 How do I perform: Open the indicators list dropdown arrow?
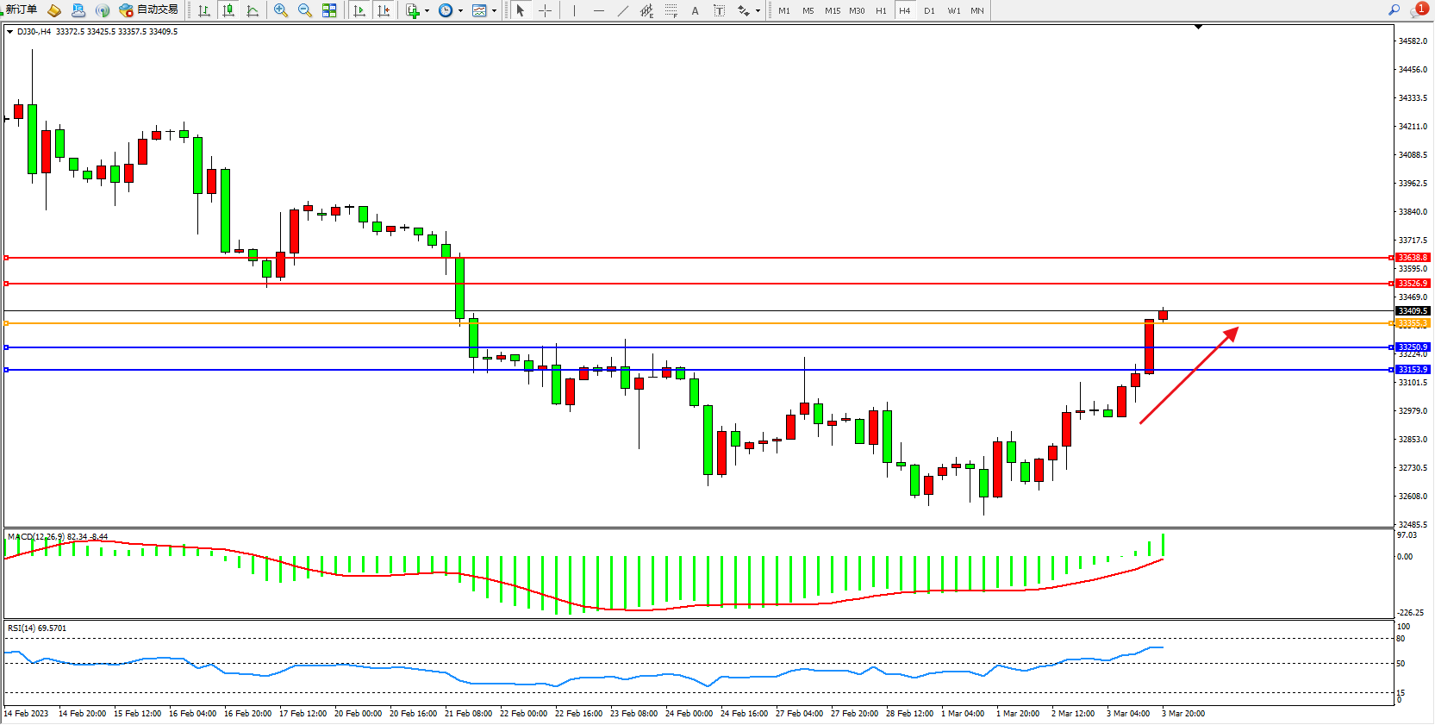click(427, 11)
